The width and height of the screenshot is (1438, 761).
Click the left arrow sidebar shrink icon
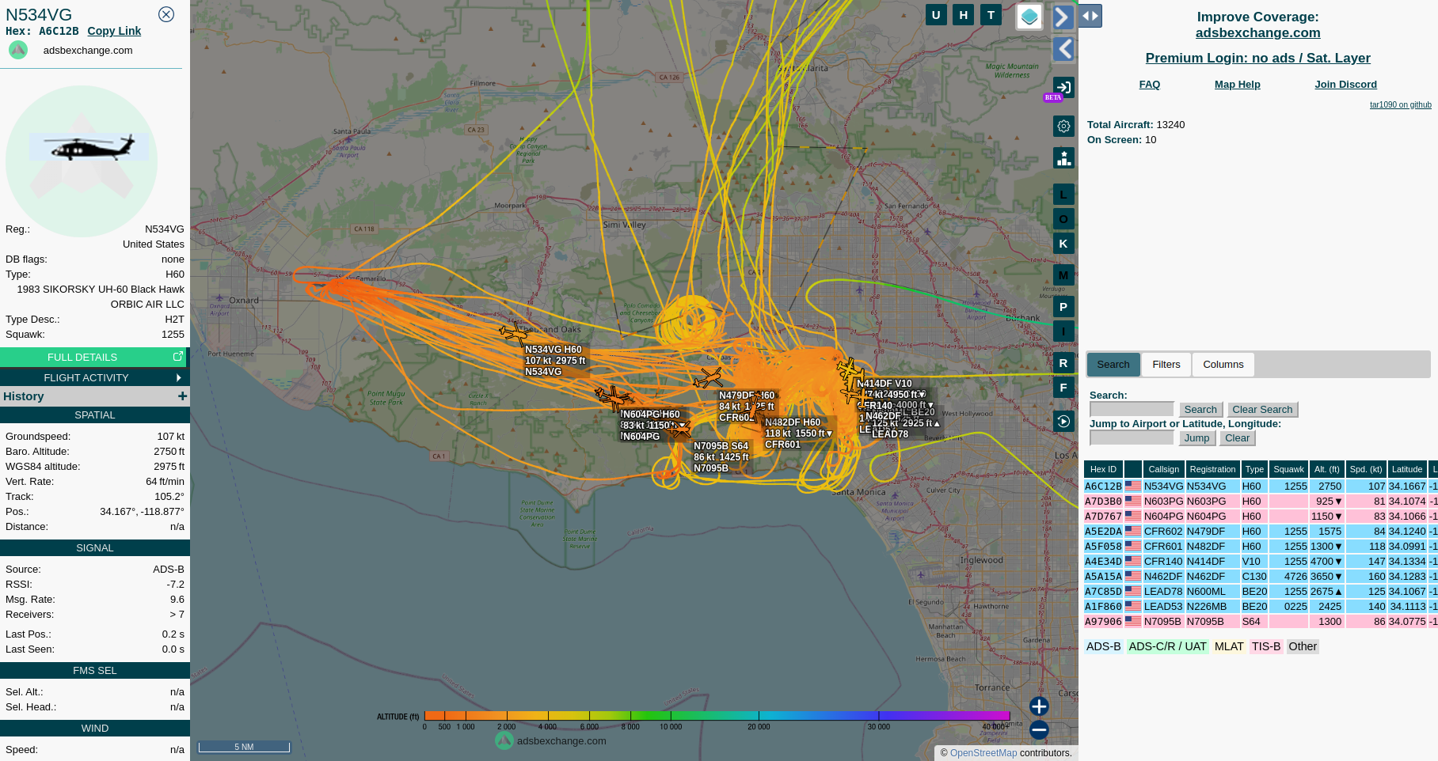pyautogui.click(x=1063, y=49)
